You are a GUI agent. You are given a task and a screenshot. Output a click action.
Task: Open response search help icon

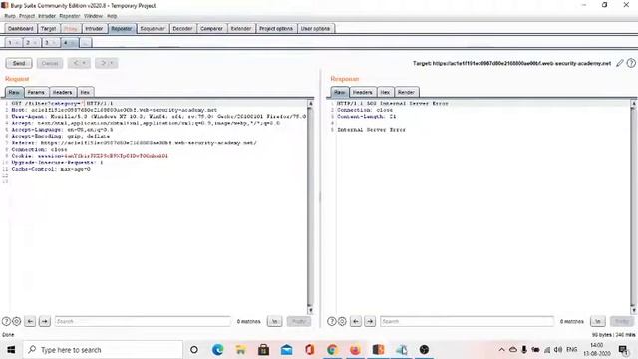332,321
